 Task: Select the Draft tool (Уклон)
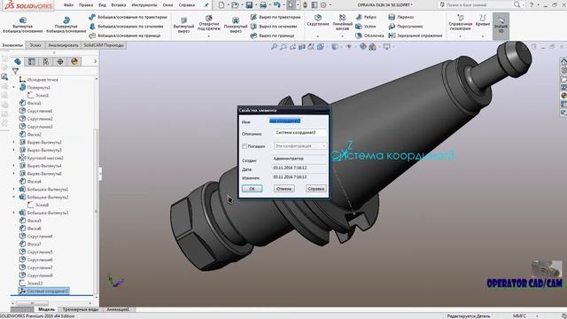click(365, 27)
